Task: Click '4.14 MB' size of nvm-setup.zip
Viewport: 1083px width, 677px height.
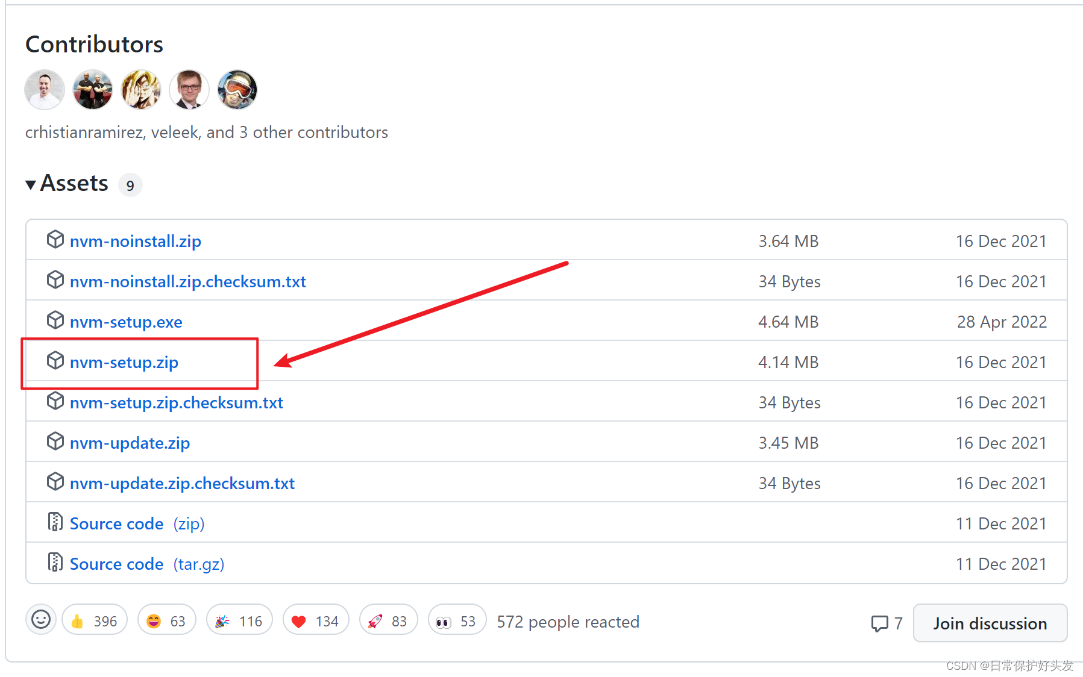Action: click(x=788, y=362)
